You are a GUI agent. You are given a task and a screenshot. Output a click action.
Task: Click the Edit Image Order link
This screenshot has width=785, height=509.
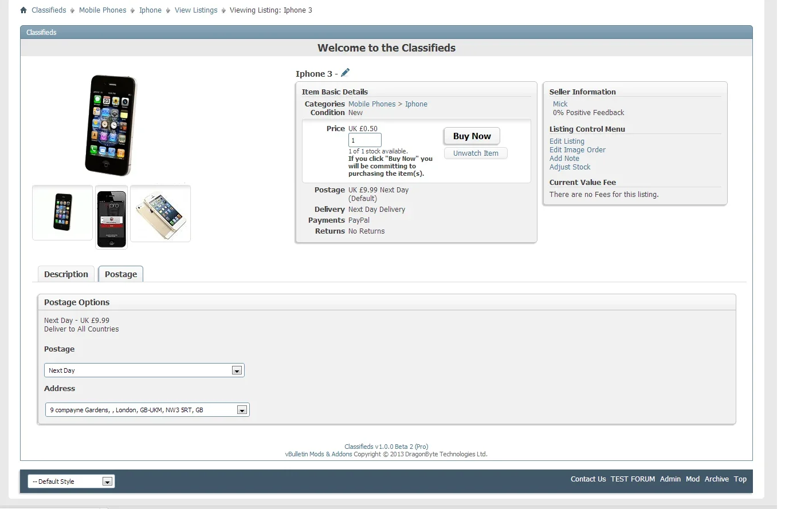(578, 150)
